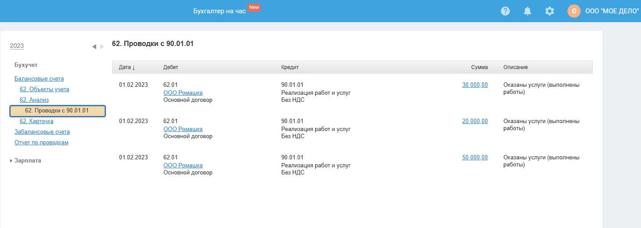Click the description in the 50 000,00 row
The width and height of the screenshot is (641, 228).
tap(541, 161)
